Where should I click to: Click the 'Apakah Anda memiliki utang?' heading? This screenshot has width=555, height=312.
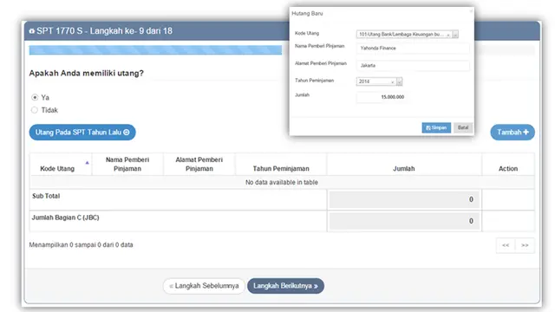click(x=87, y=73)
